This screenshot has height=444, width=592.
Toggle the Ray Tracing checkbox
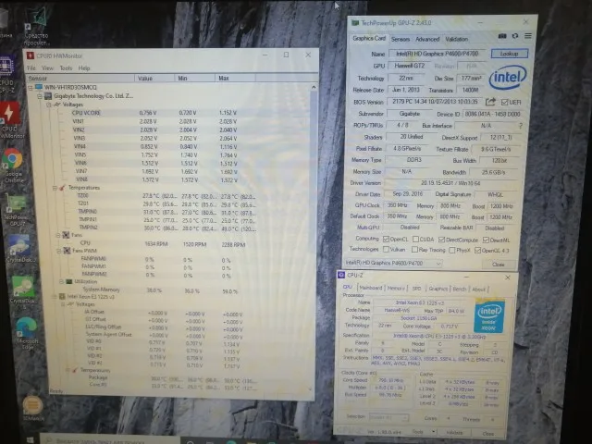pyautogui.click(x=414, y=250)
